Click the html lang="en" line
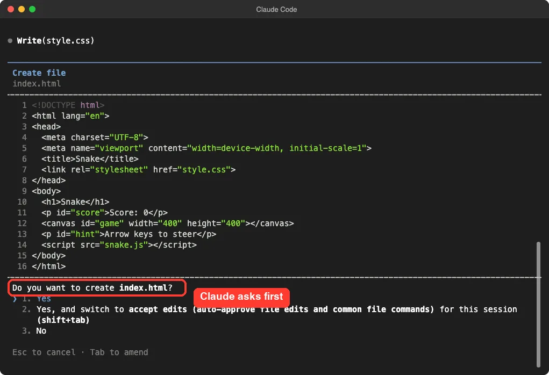 tap(70, 116)
